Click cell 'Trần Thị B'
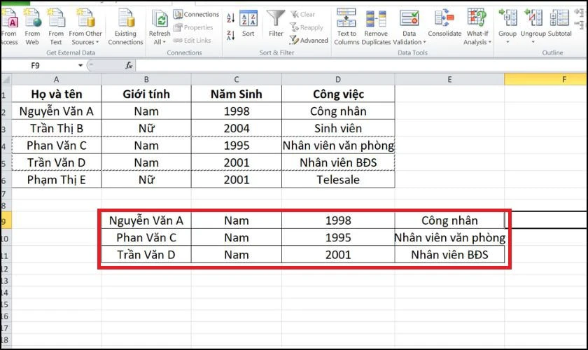588x350 pixels. click(56, 128)
